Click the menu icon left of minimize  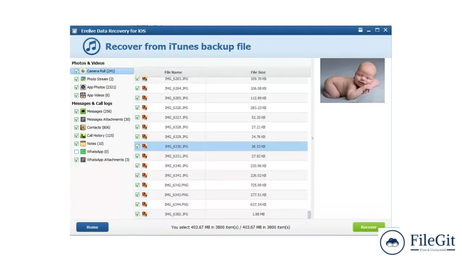360,30
